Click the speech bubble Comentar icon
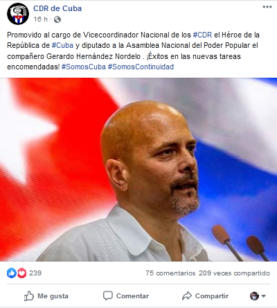 click(x=108, y=296)
